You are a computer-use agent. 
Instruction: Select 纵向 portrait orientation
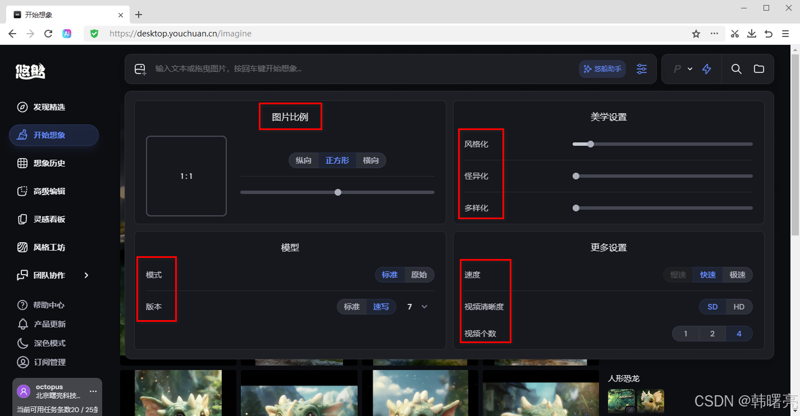coord(304,160)
